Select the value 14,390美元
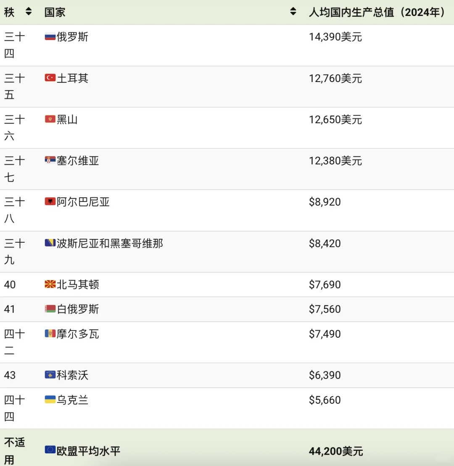The image size is (454, 466). [x=335, y=37]
